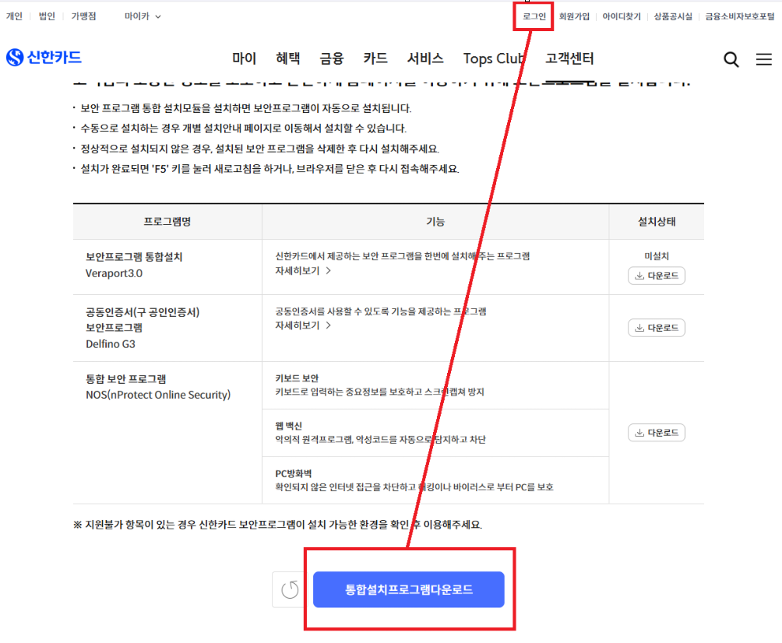Select the 가맹점 top tab
This screenshot has height=643, width=782.
[84, 16]
